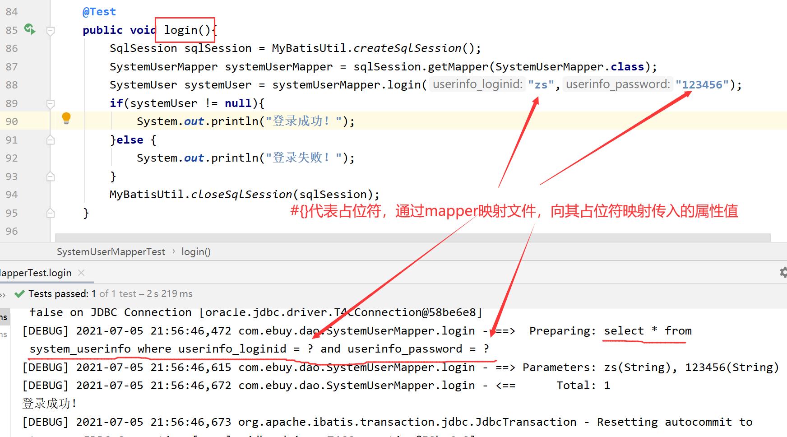Click the run test gutter icon on line 85
This screenshot has height=437, width=787.
click(30, 29)
